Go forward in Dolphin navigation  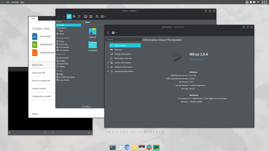tap(64, 16)
